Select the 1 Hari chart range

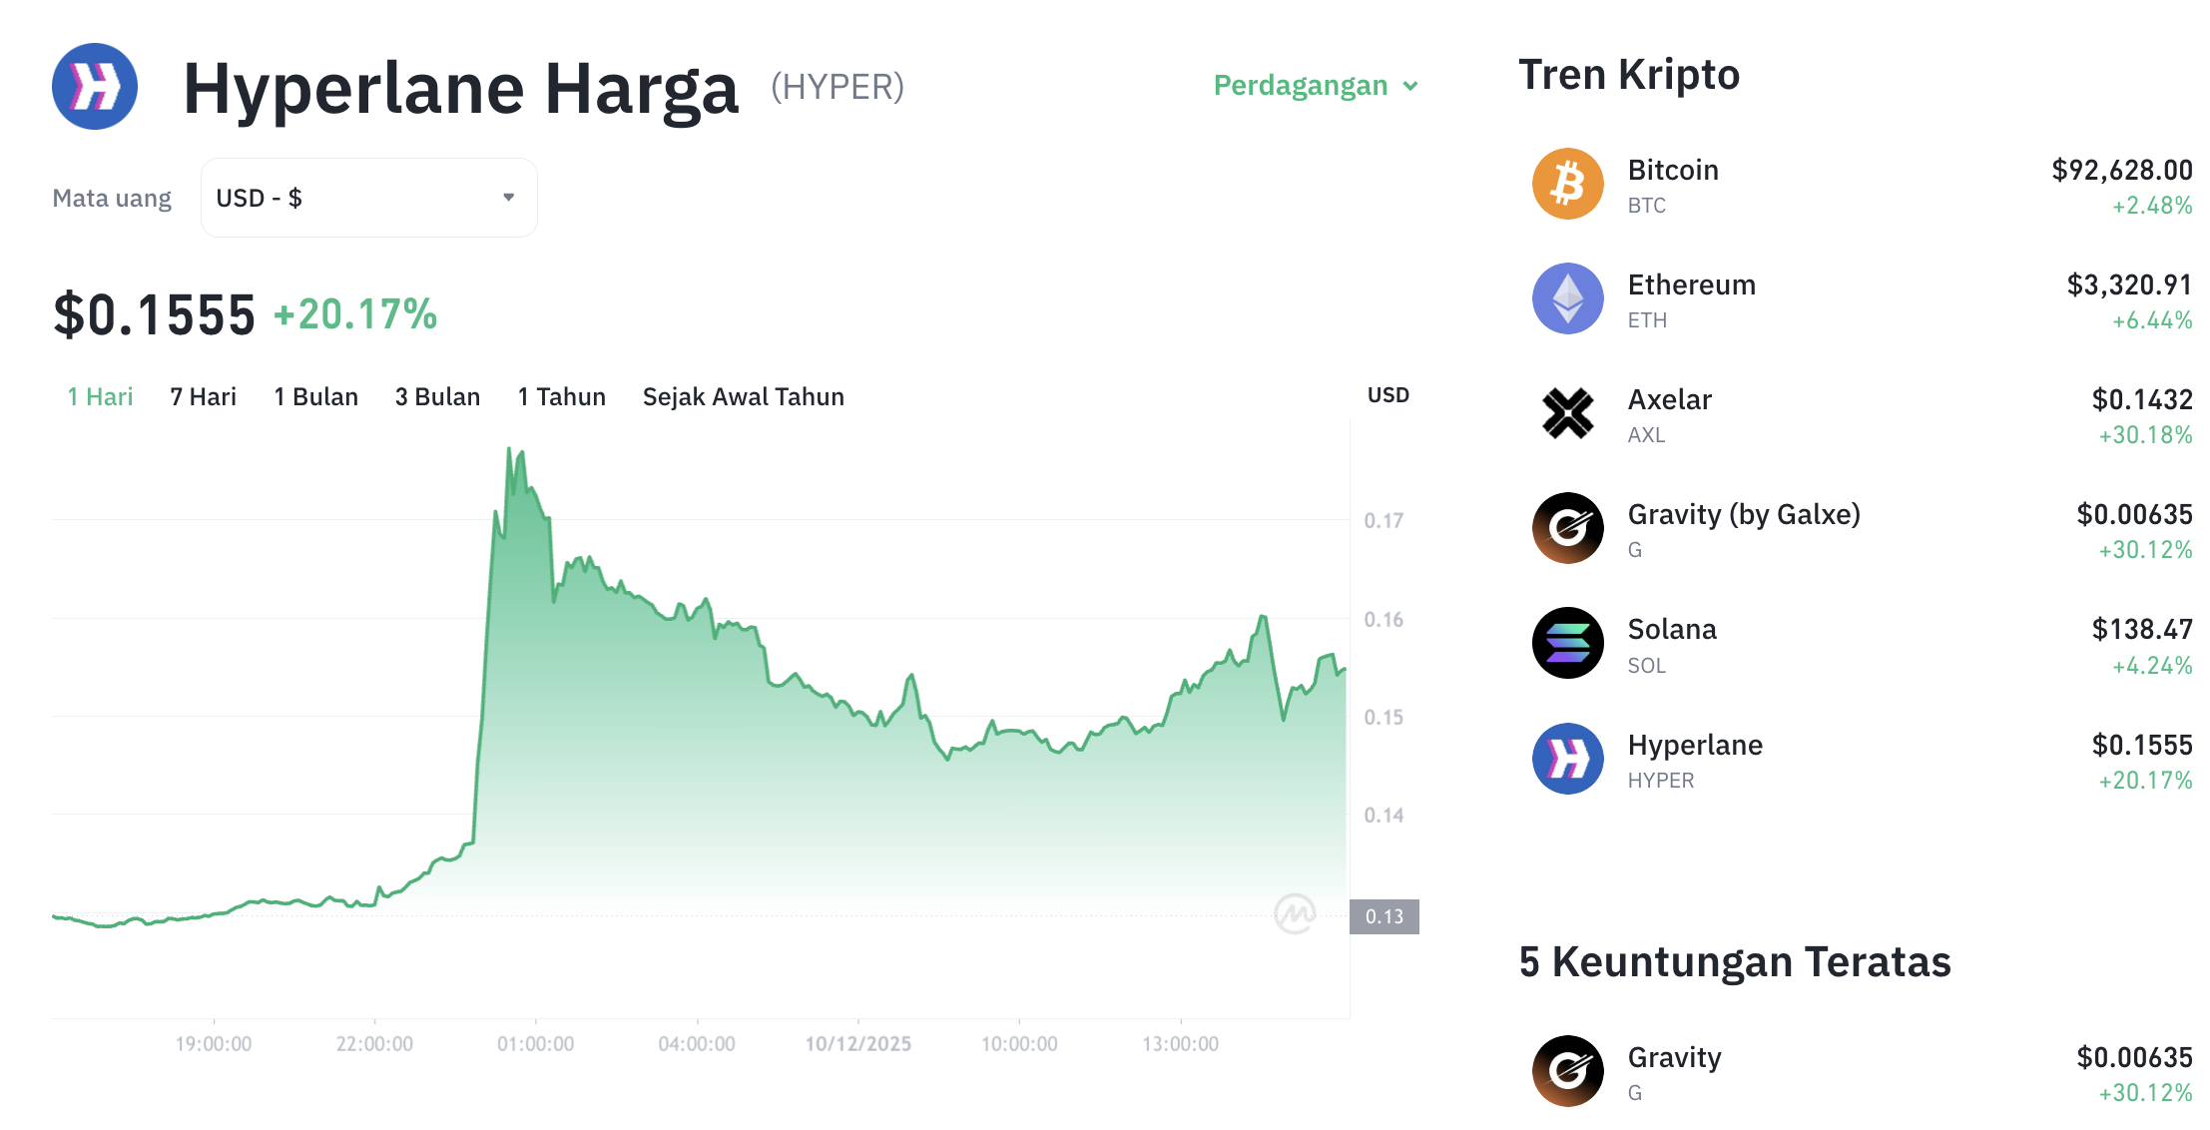click(x=100, y=397)
